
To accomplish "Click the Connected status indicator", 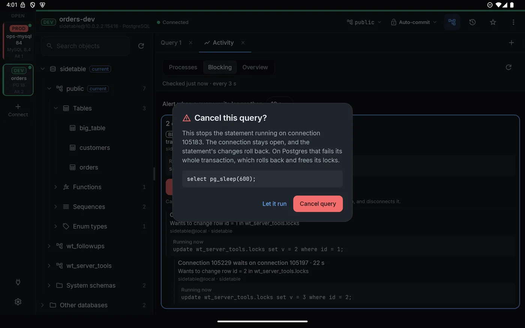I will click(x=172, y=22).
